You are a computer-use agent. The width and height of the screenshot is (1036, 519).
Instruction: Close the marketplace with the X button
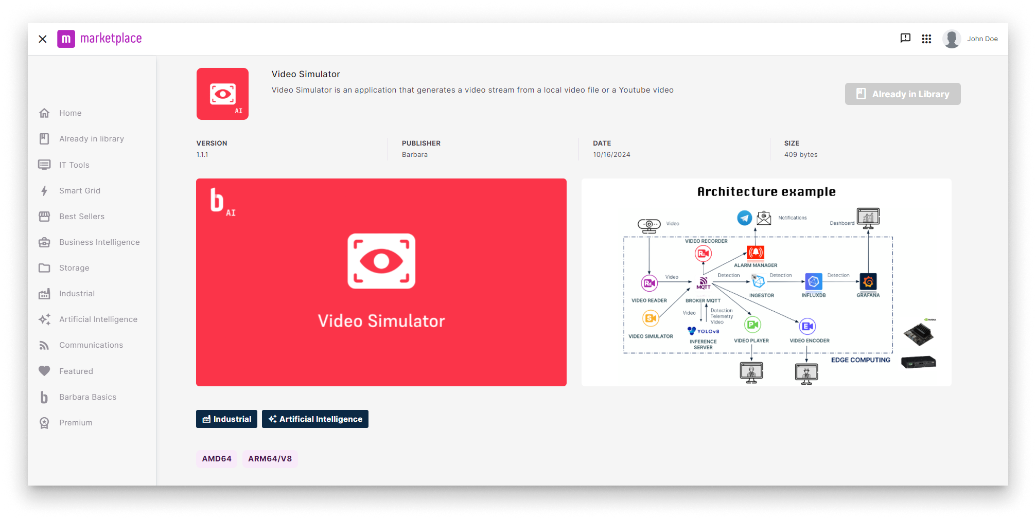pos(43,39)
